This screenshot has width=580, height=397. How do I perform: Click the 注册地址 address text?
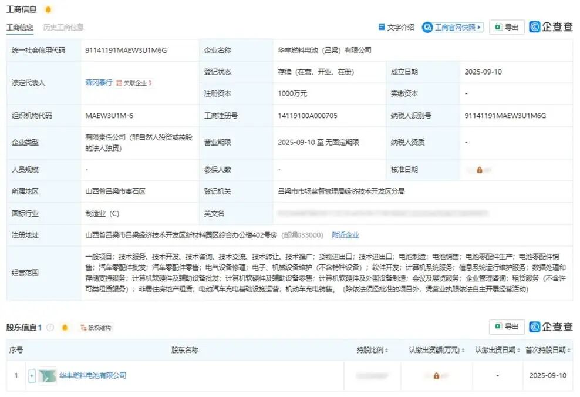tap(181, 235)
